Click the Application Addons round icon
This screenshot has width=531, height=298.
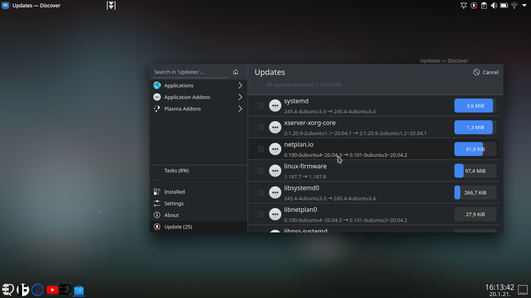tap(157, 97)
